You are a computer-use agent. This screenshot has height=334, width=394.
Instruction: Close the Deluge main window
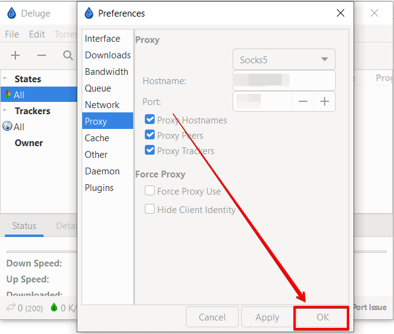click(374, 13)
